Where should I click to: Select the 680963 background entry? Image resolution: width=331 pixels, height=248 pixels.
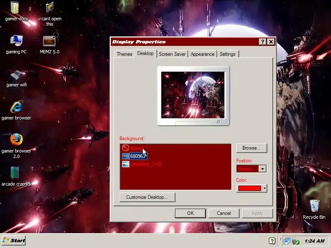[x=138, y=156]
